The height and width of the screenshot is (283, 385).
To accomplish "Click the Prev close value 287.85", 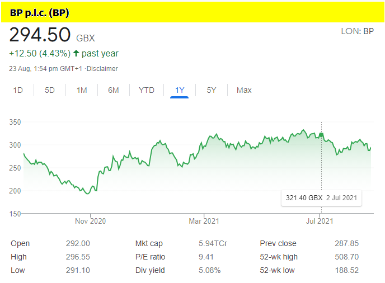I will [x=347, y=243].
